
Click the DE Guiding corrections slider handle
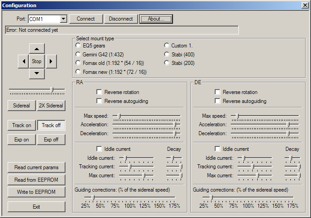coord(212,197)
